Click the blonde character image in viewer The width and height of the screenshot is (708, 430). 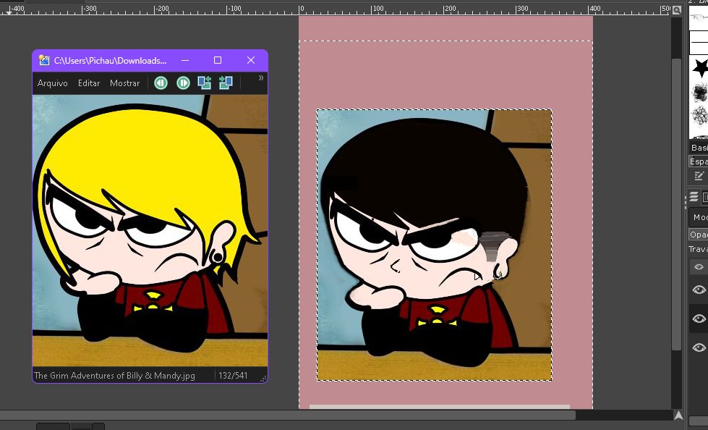pyautogui.click(x=150, y=231)
